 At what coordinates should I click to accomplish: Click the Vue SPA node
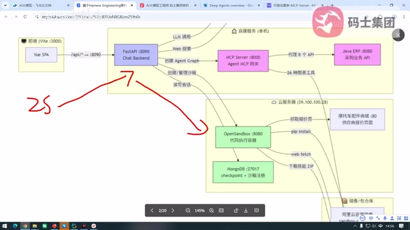[x=41, y=55]
